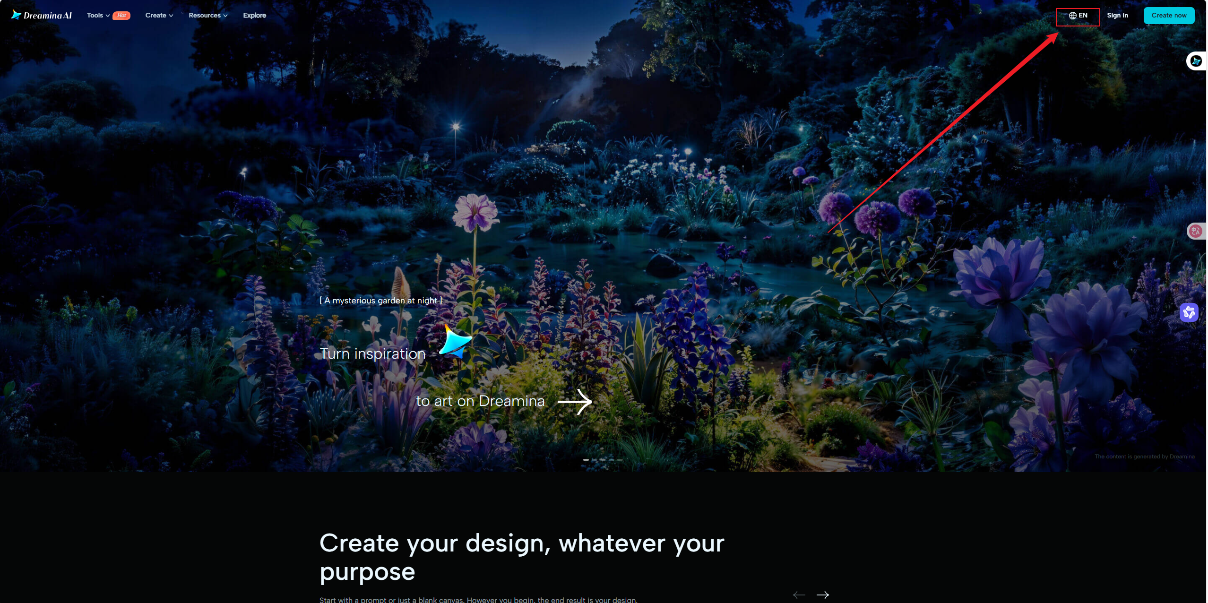Click the Dreamina AI logo
Viewport: 1208px width, 603px height.
coord(42,15)
